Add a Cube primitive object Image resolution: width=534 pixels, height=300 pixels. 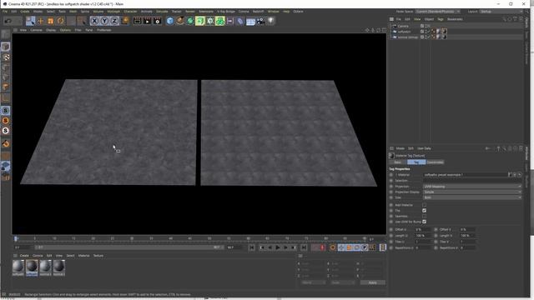click(x=170, y=21)
